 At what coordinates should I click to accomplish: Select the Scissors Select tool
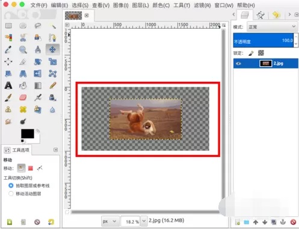23,37
